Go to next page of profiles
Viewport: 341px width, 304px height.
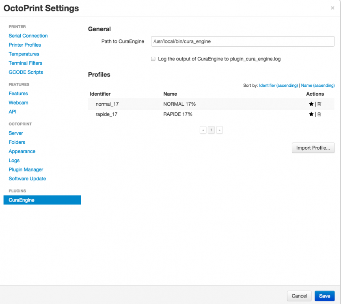[x=220, y=130]
